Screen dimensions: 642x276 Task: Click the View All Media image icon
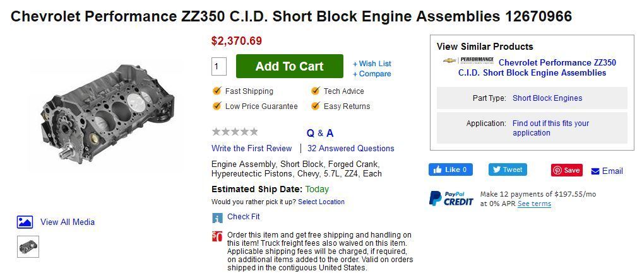point(25,222)
